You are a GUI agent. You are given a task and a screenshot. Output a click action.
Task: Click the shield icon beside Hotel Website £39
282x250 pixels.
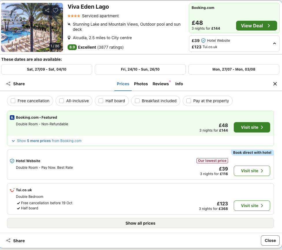(x=203, y=41)
